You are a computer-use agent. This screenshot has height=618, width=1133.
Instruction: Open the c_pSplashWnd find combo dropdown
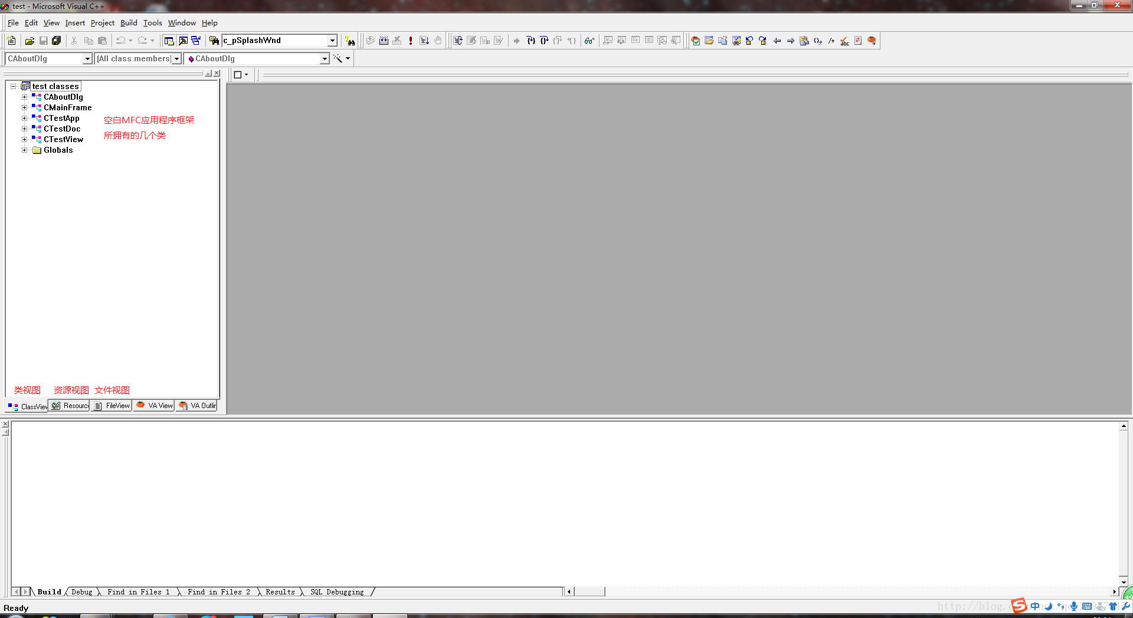[332, 41]
